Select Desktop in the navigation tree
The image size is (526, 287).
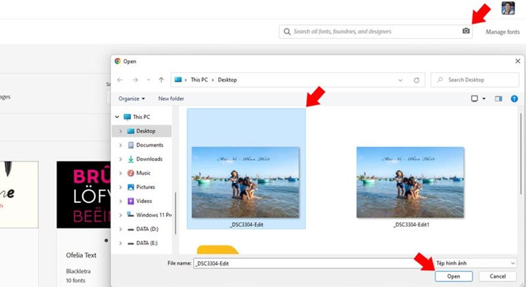[145, 131]
